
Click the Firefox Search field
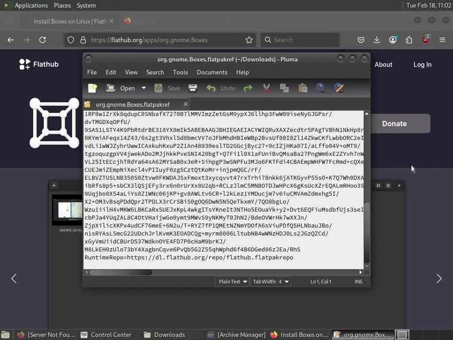(x=300, y=40)
